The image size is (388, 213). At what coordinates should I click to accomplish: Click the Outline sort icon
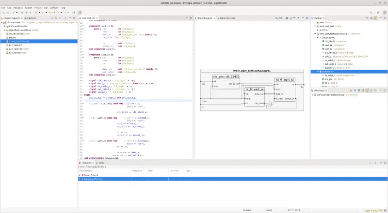[x=371, y=18]
